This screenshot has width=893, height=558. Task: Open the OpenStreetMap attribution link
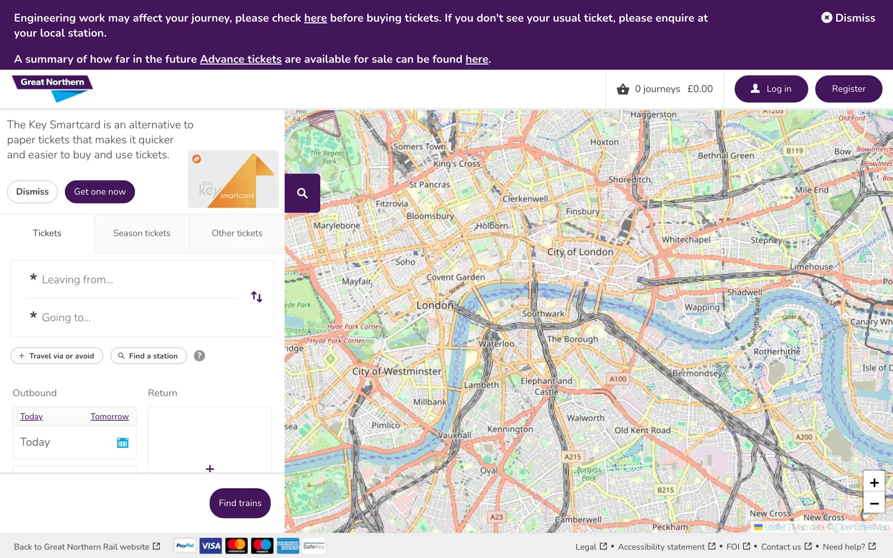pos(862,527)
